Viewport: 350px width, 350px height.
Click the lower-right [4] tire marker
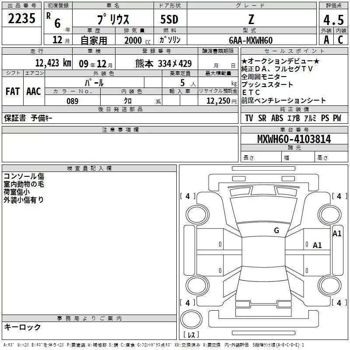(x=337, y=303)
